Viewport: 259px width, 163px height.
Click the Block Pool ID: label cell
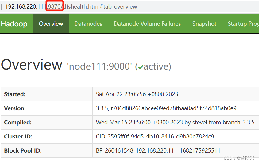click(47, 150)
